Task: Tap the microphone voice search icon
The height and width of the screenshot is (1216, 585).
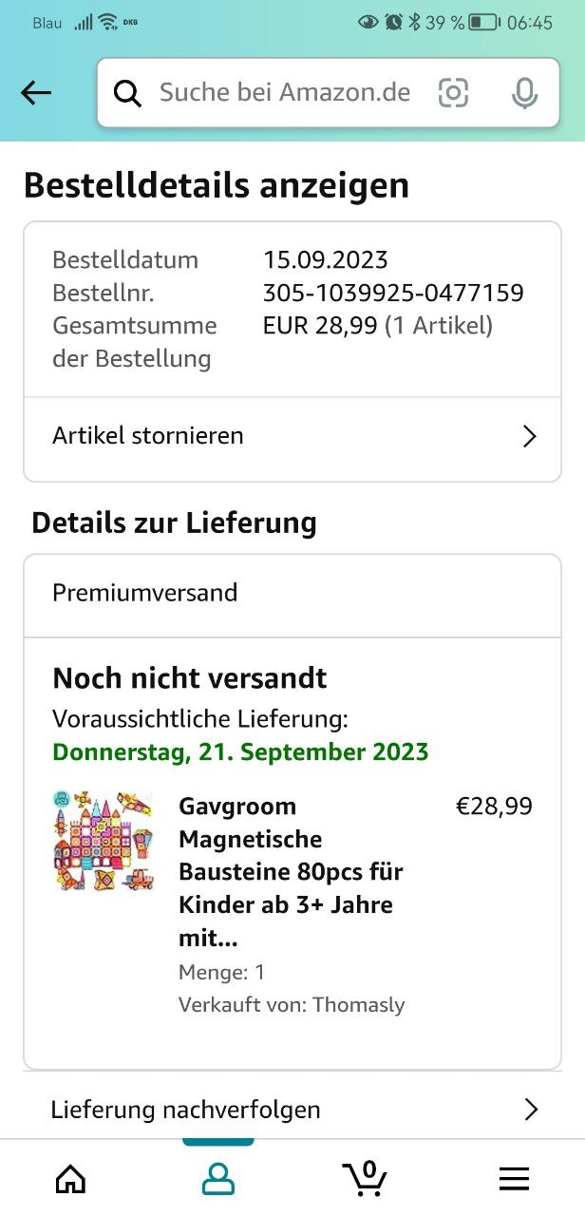Action: click(x=524, y=92)
